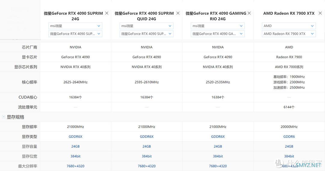Open brand dropdown under SUPRIM LIQUID 24G
The width and height of the screenshot is (325, 171).
(147, 26)
